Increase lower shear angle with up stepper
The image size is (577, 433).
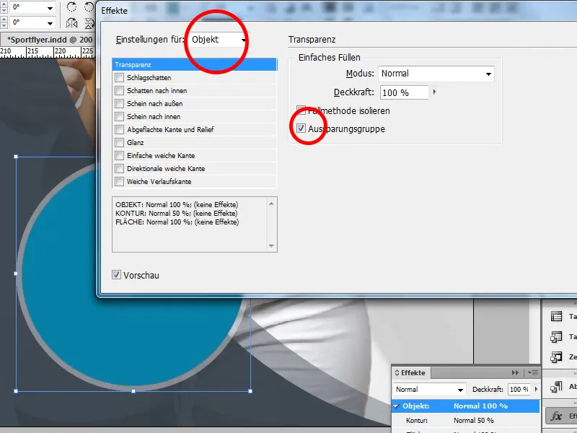pos(4,19)
